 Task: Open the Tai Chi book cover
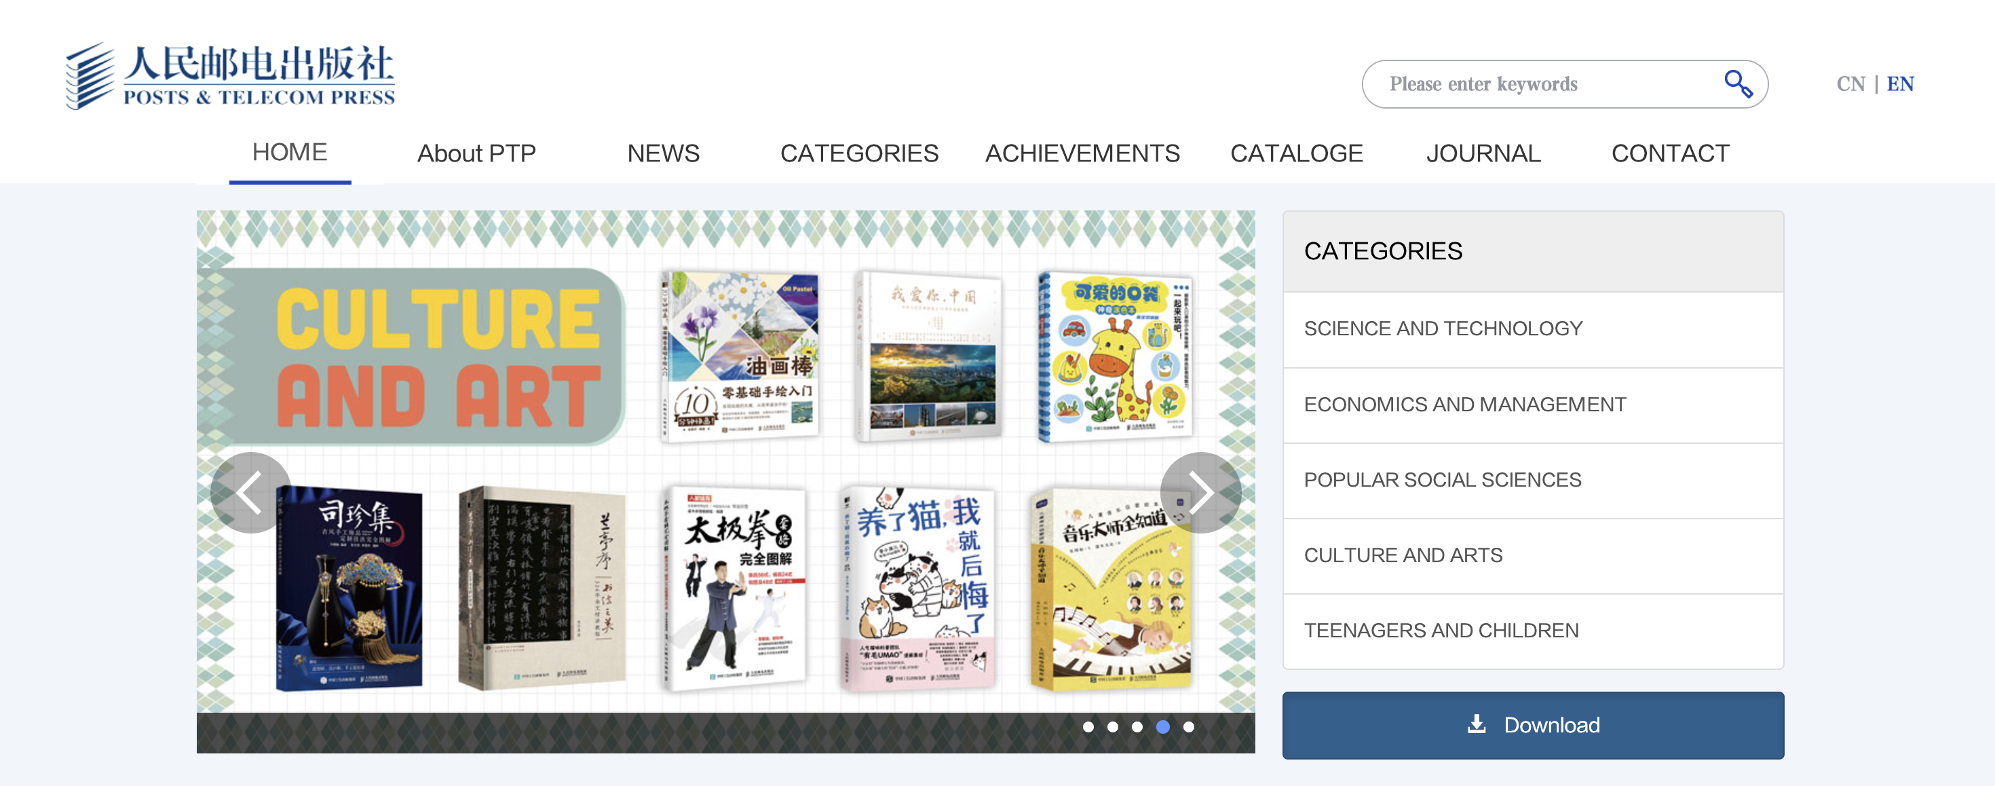(x=734, y=588)
